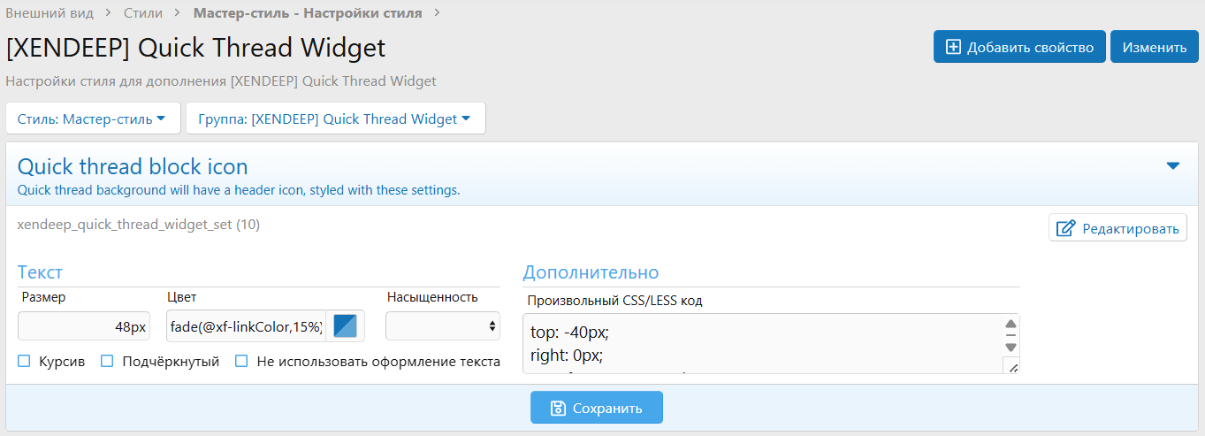
Task: Click the pencil icon beside Редактировать
Action: pos(1066,228)
